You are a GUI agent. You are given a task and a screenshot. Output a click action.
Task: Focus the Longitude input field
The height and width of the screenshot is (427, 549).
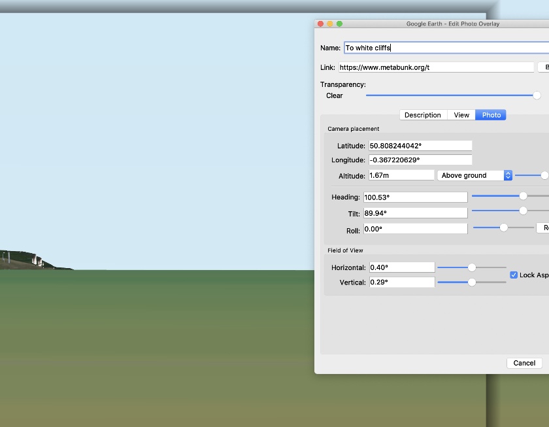click(x=420, y=160)
